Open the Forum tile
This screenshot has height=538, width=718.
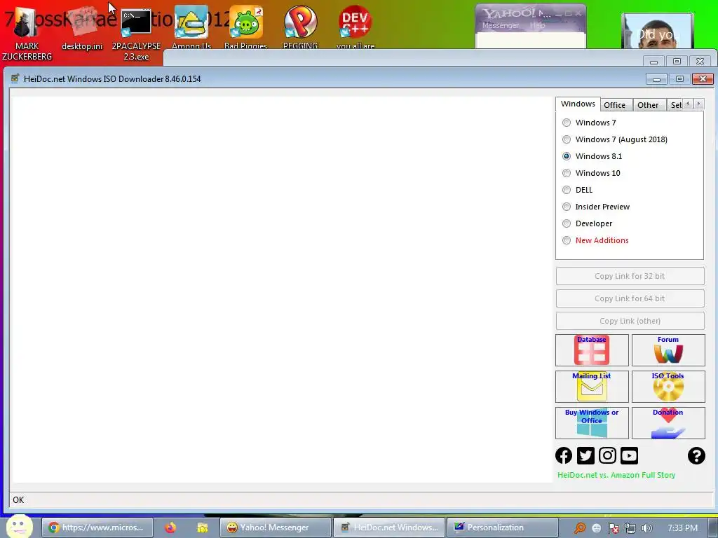coord(668,350)
